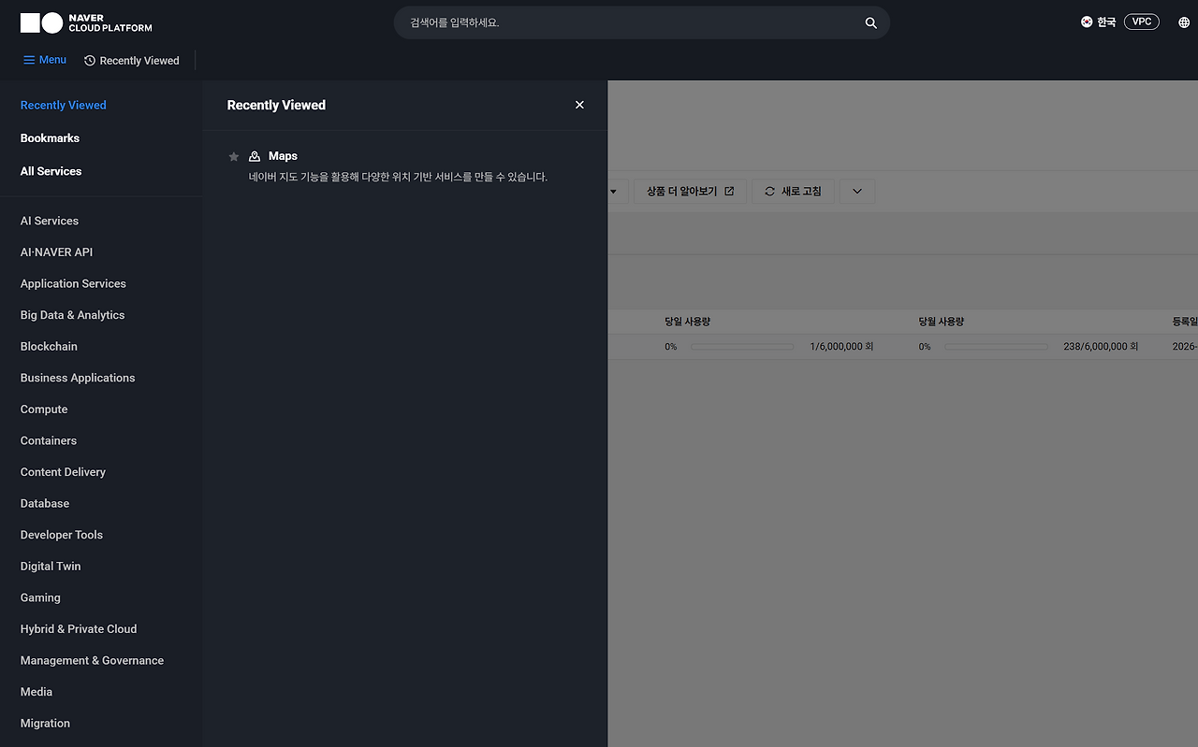Open the AI Services category
Screen dimensions: 1198x747
click(50, 221)
